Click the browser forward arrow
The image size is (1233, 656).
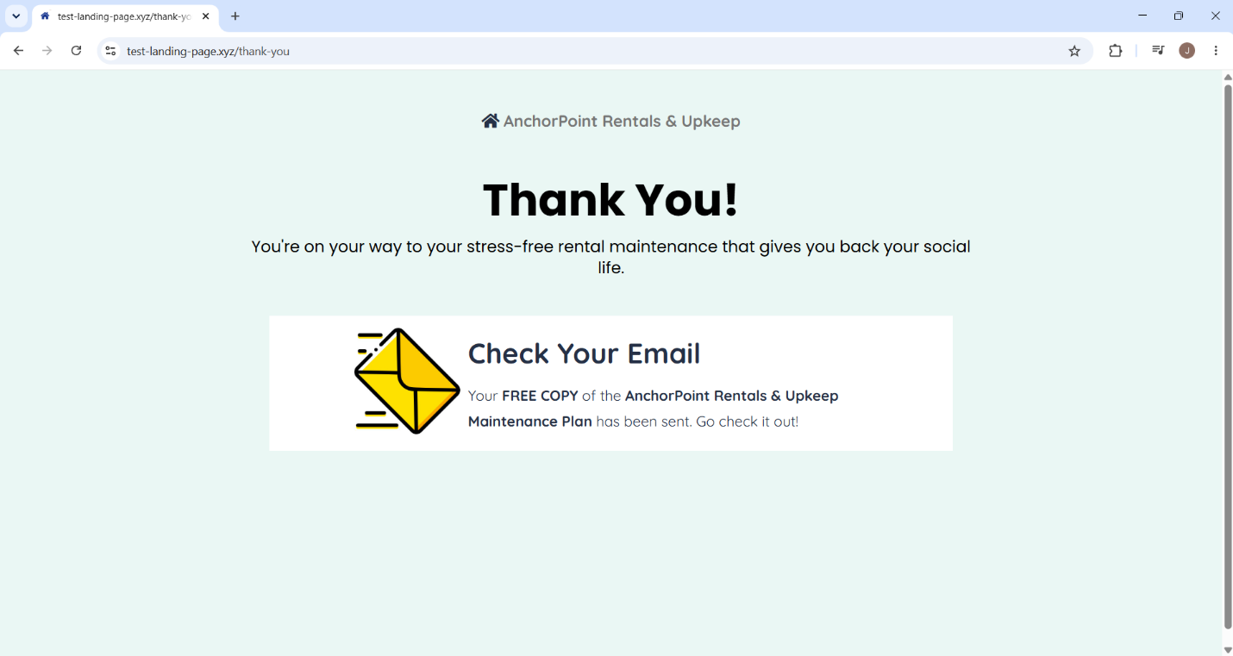(x=47, y=51)
